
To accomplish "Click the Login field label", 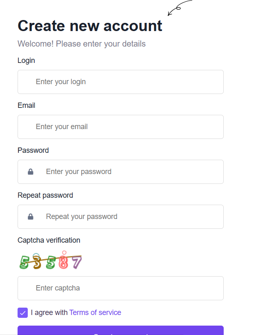I will tap(26, 60).
